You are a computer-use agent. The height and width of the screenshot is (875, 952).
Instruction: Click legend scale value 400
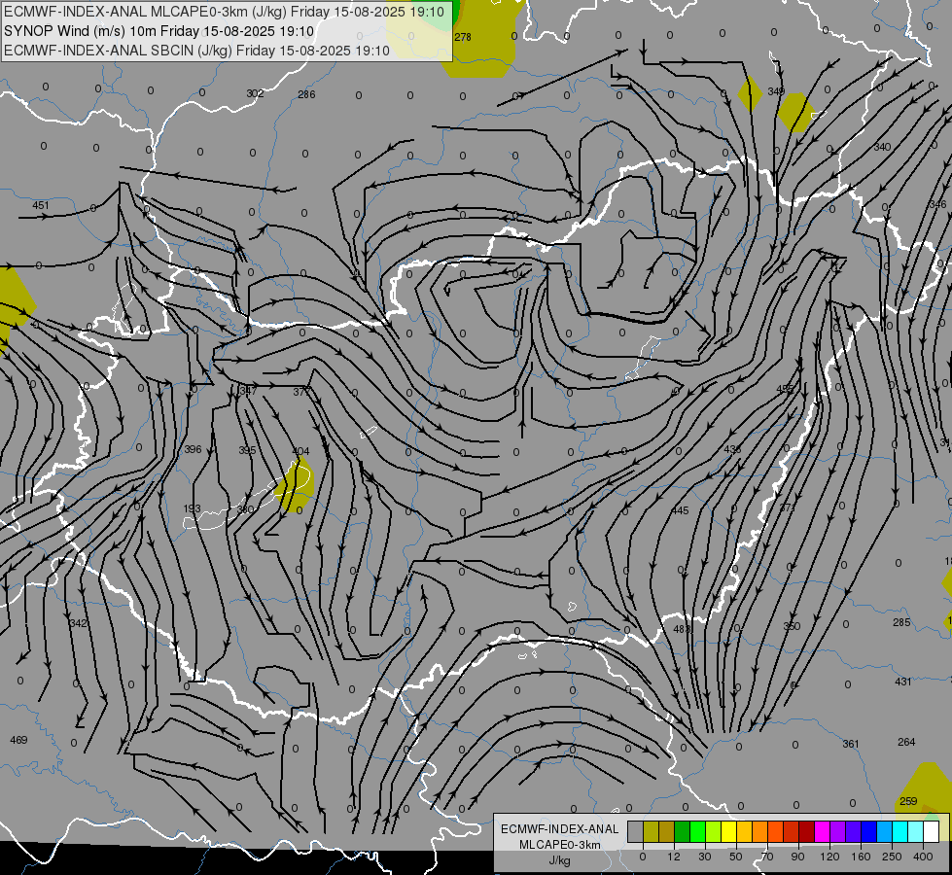pyautogui.click(x=923, y=857)
